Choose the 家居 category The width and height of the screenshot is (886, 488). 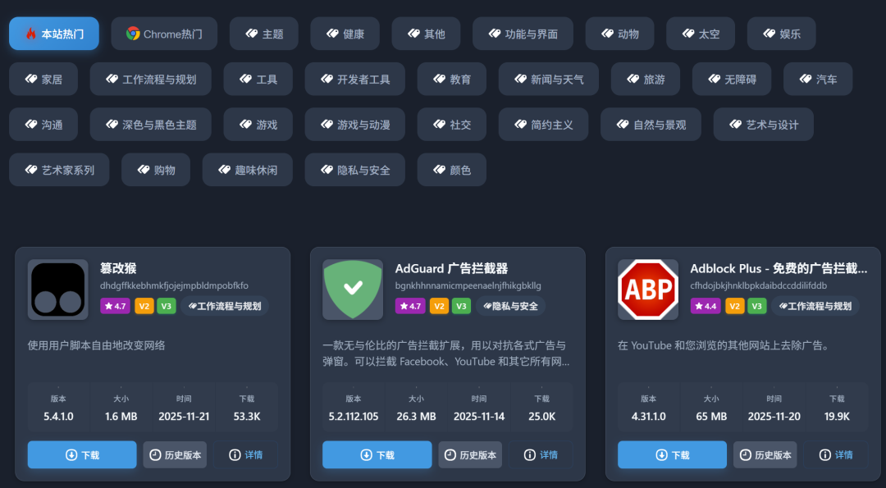point(43,79)
